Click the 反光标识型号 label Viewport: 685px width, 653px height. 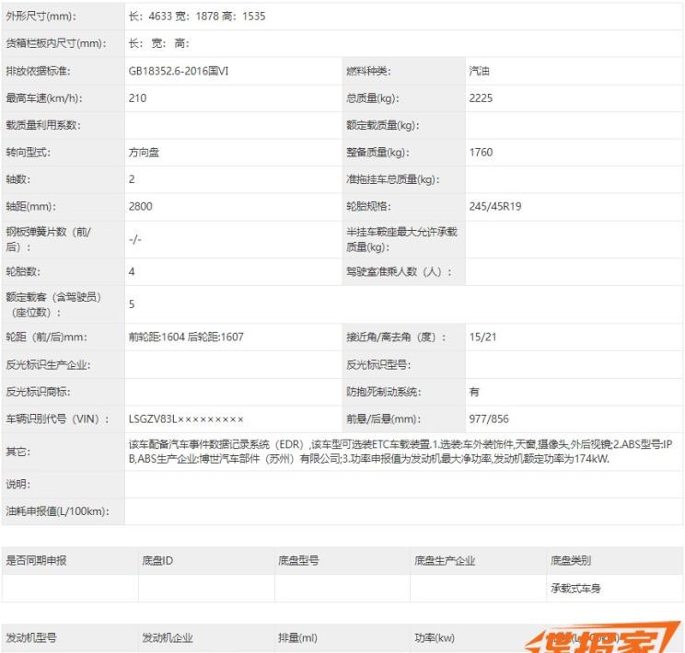[x=378, y=364]
